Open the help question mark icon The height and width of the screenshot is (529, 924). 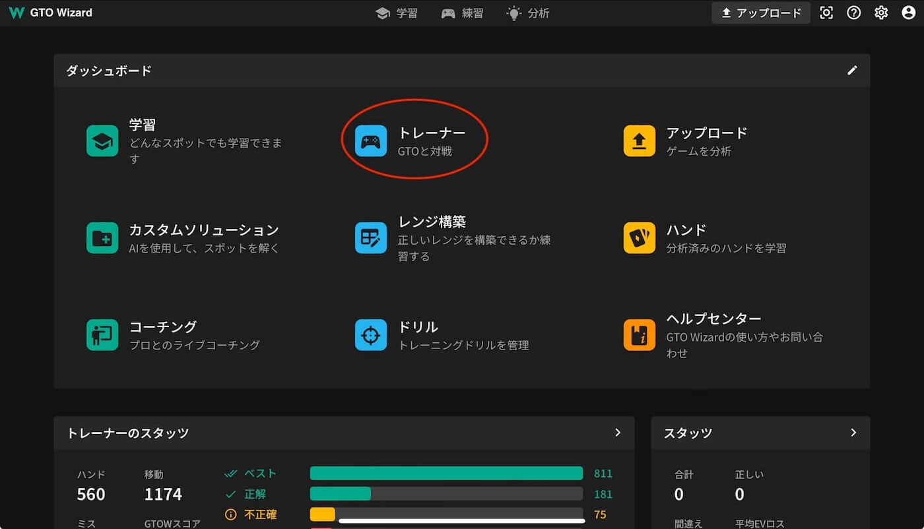[854, 13]
